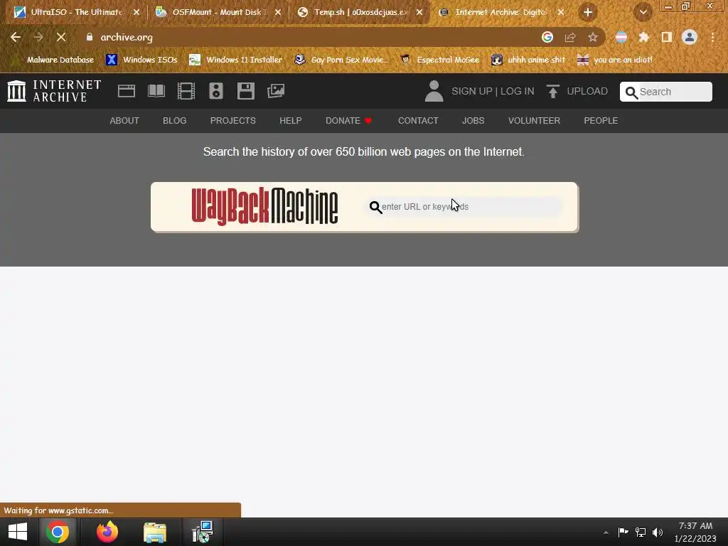Image resolution: width=728 pixels, height=546 pixels.
Task: Click the LOG IN link
Action: click(518, 91)
